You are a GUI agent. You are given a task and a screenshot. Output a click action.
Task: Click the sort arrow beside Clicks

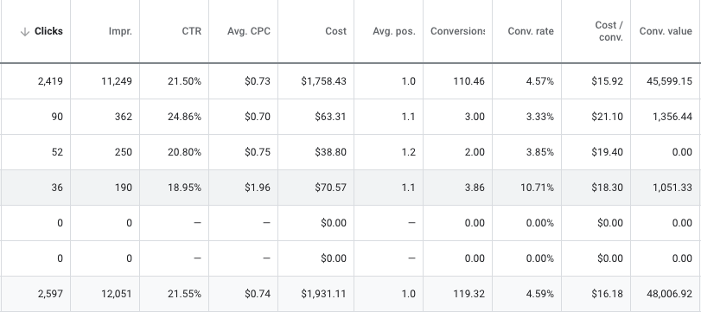25,32
